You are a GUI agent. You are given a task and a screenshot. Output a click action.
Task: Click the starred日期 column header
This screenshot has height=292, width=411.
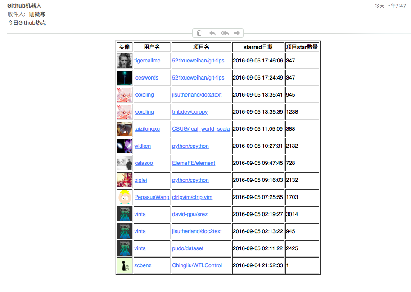(258, 47)
